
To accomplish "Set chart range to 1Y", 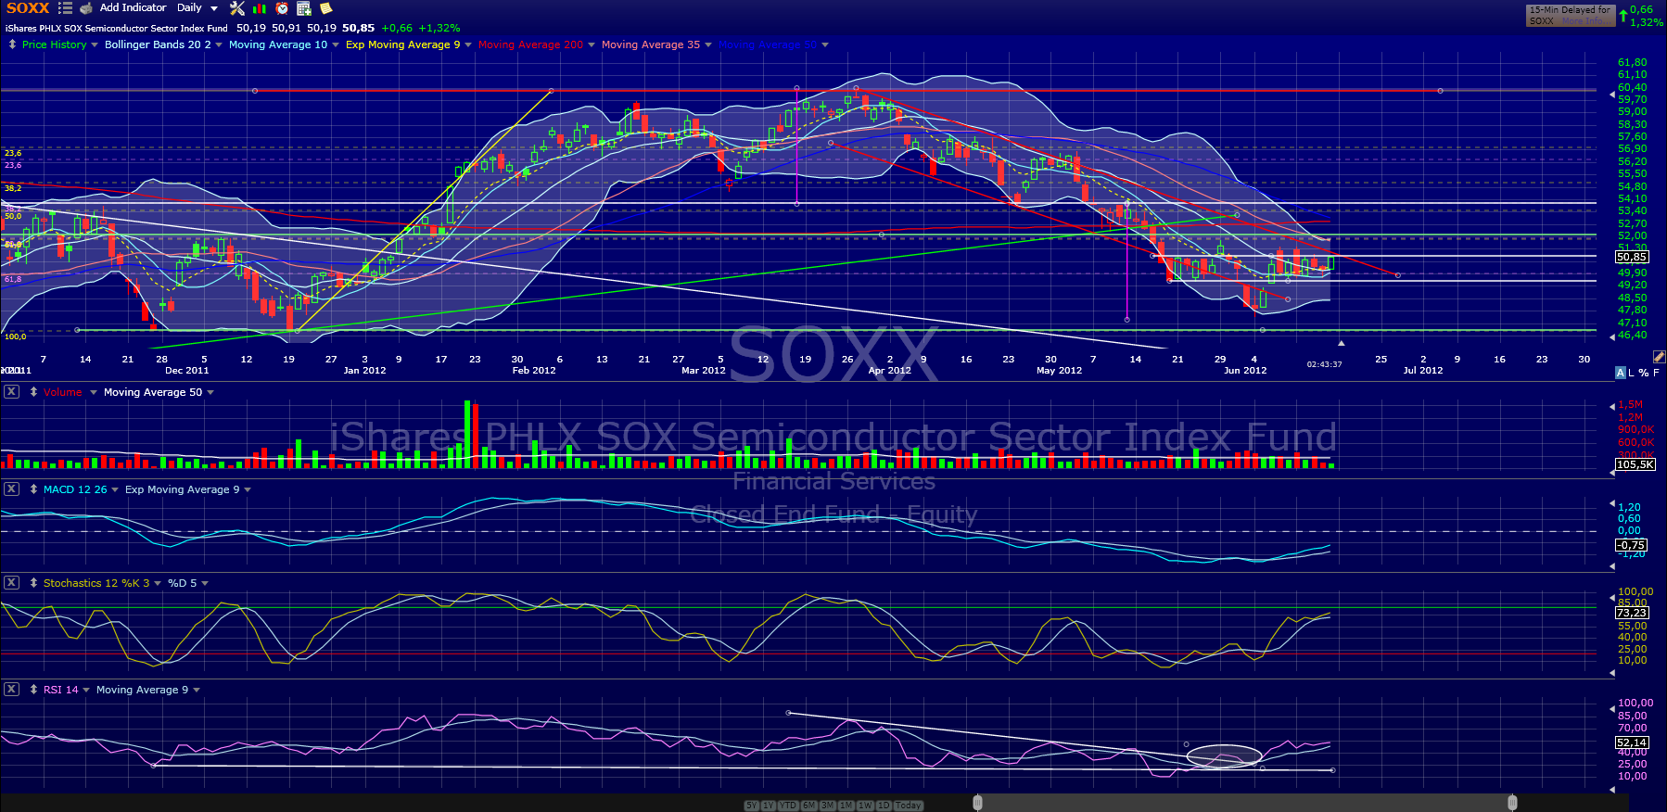I will (x=769, y=806).
